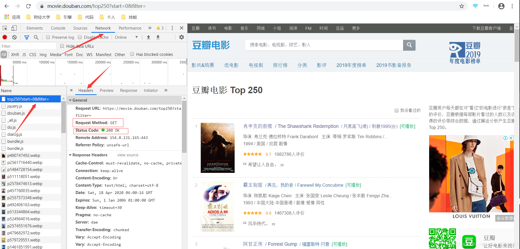Click the Shawshank Redemption poster thumbnail
This screenshot has width=520, height=249.
coord(218,148)
